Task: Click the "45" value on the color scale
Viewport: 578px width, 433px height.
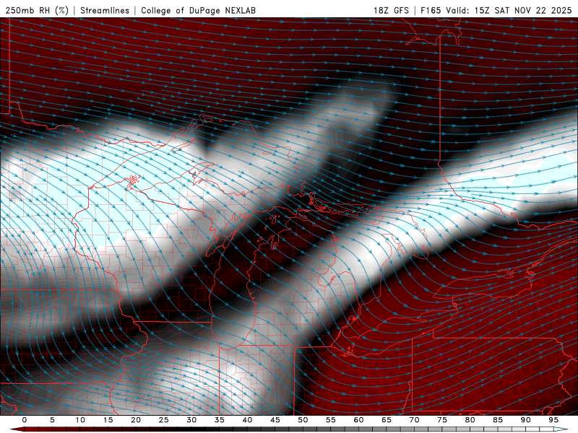Action: pyautogui.click(x=275, y=420)
